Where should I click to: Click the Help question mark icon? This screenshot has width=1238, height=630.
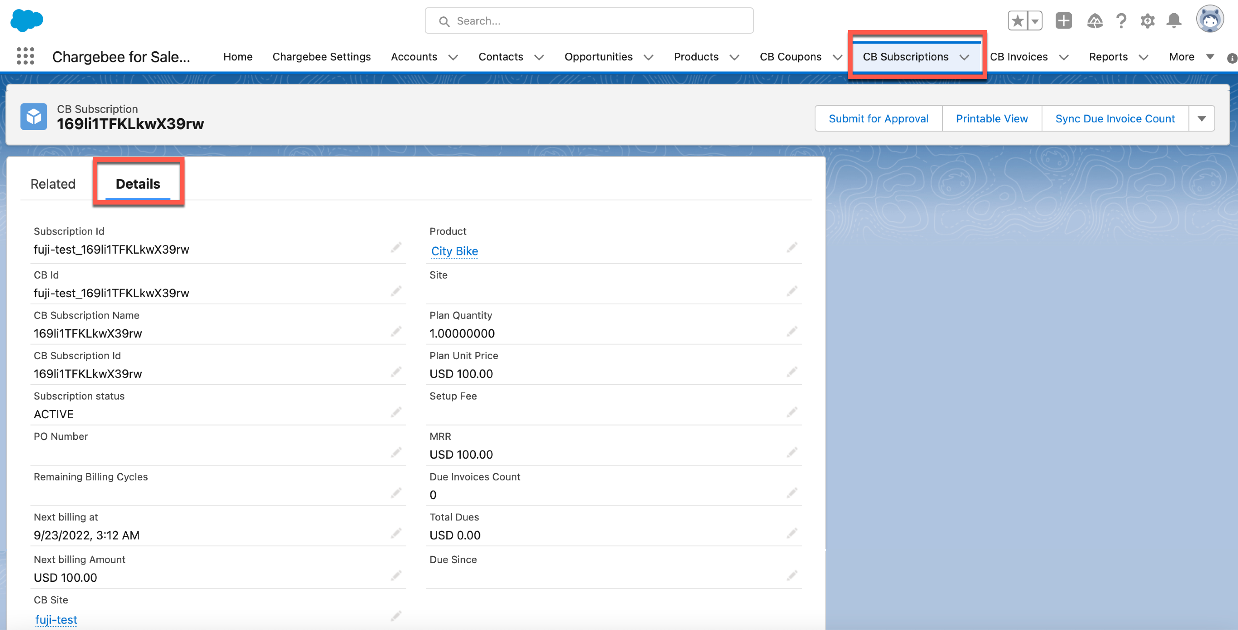[x=1121, y=20]
